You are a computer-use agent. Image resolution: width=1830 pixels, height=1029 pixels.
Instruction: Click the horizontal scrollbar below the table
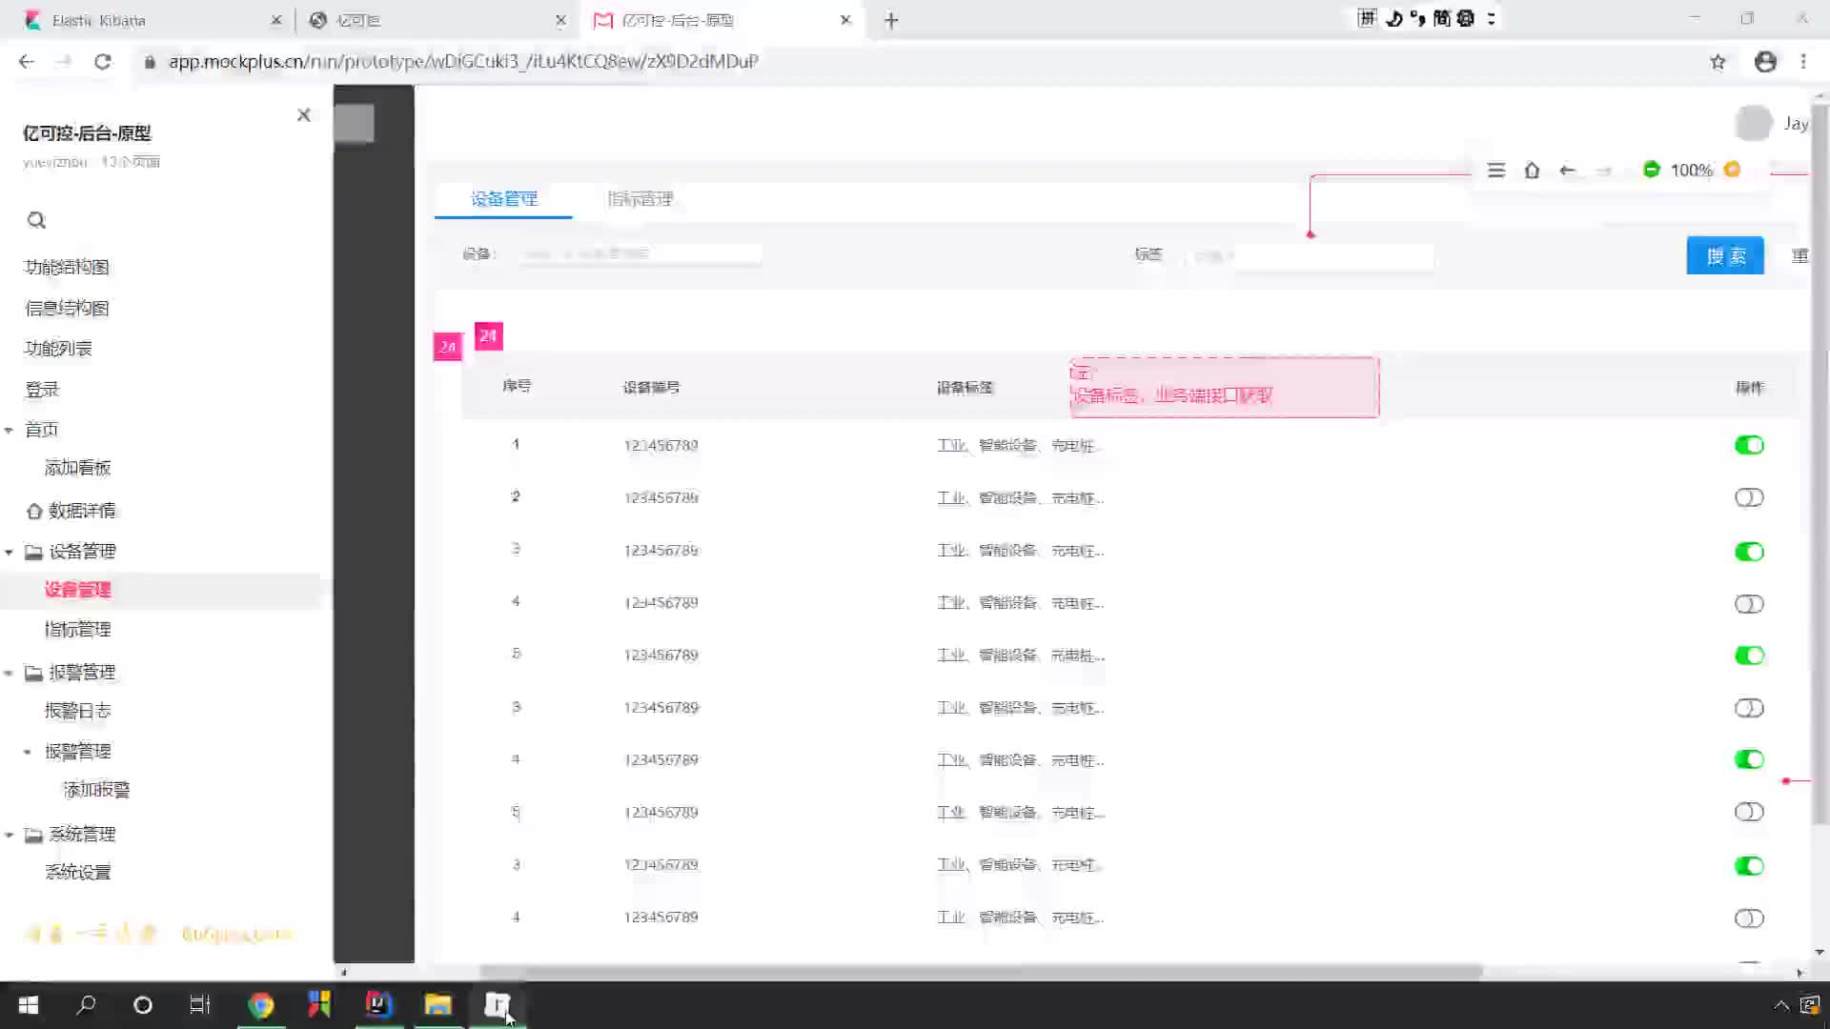[981, 972]
